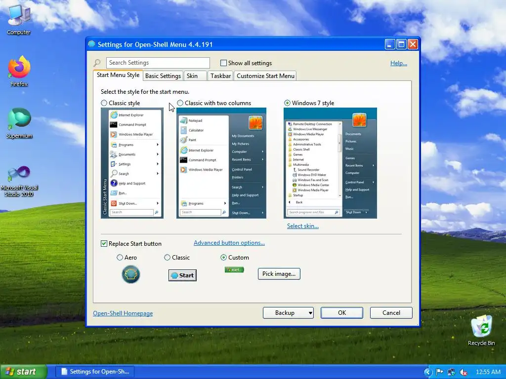
Task: Click the Cancel button
Action: [x=391, y=313]
